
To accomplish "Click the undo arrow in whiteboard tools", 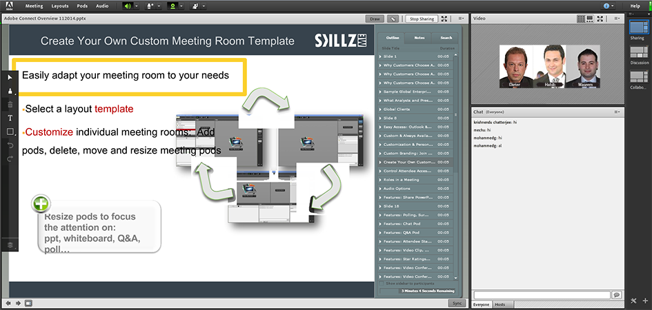I will coord(10,145).
